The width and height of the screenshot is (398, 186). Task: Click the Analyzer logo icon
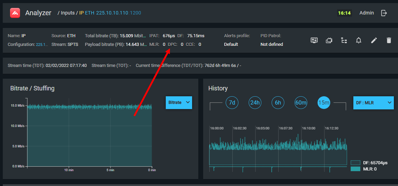click(x=15, y=13)
